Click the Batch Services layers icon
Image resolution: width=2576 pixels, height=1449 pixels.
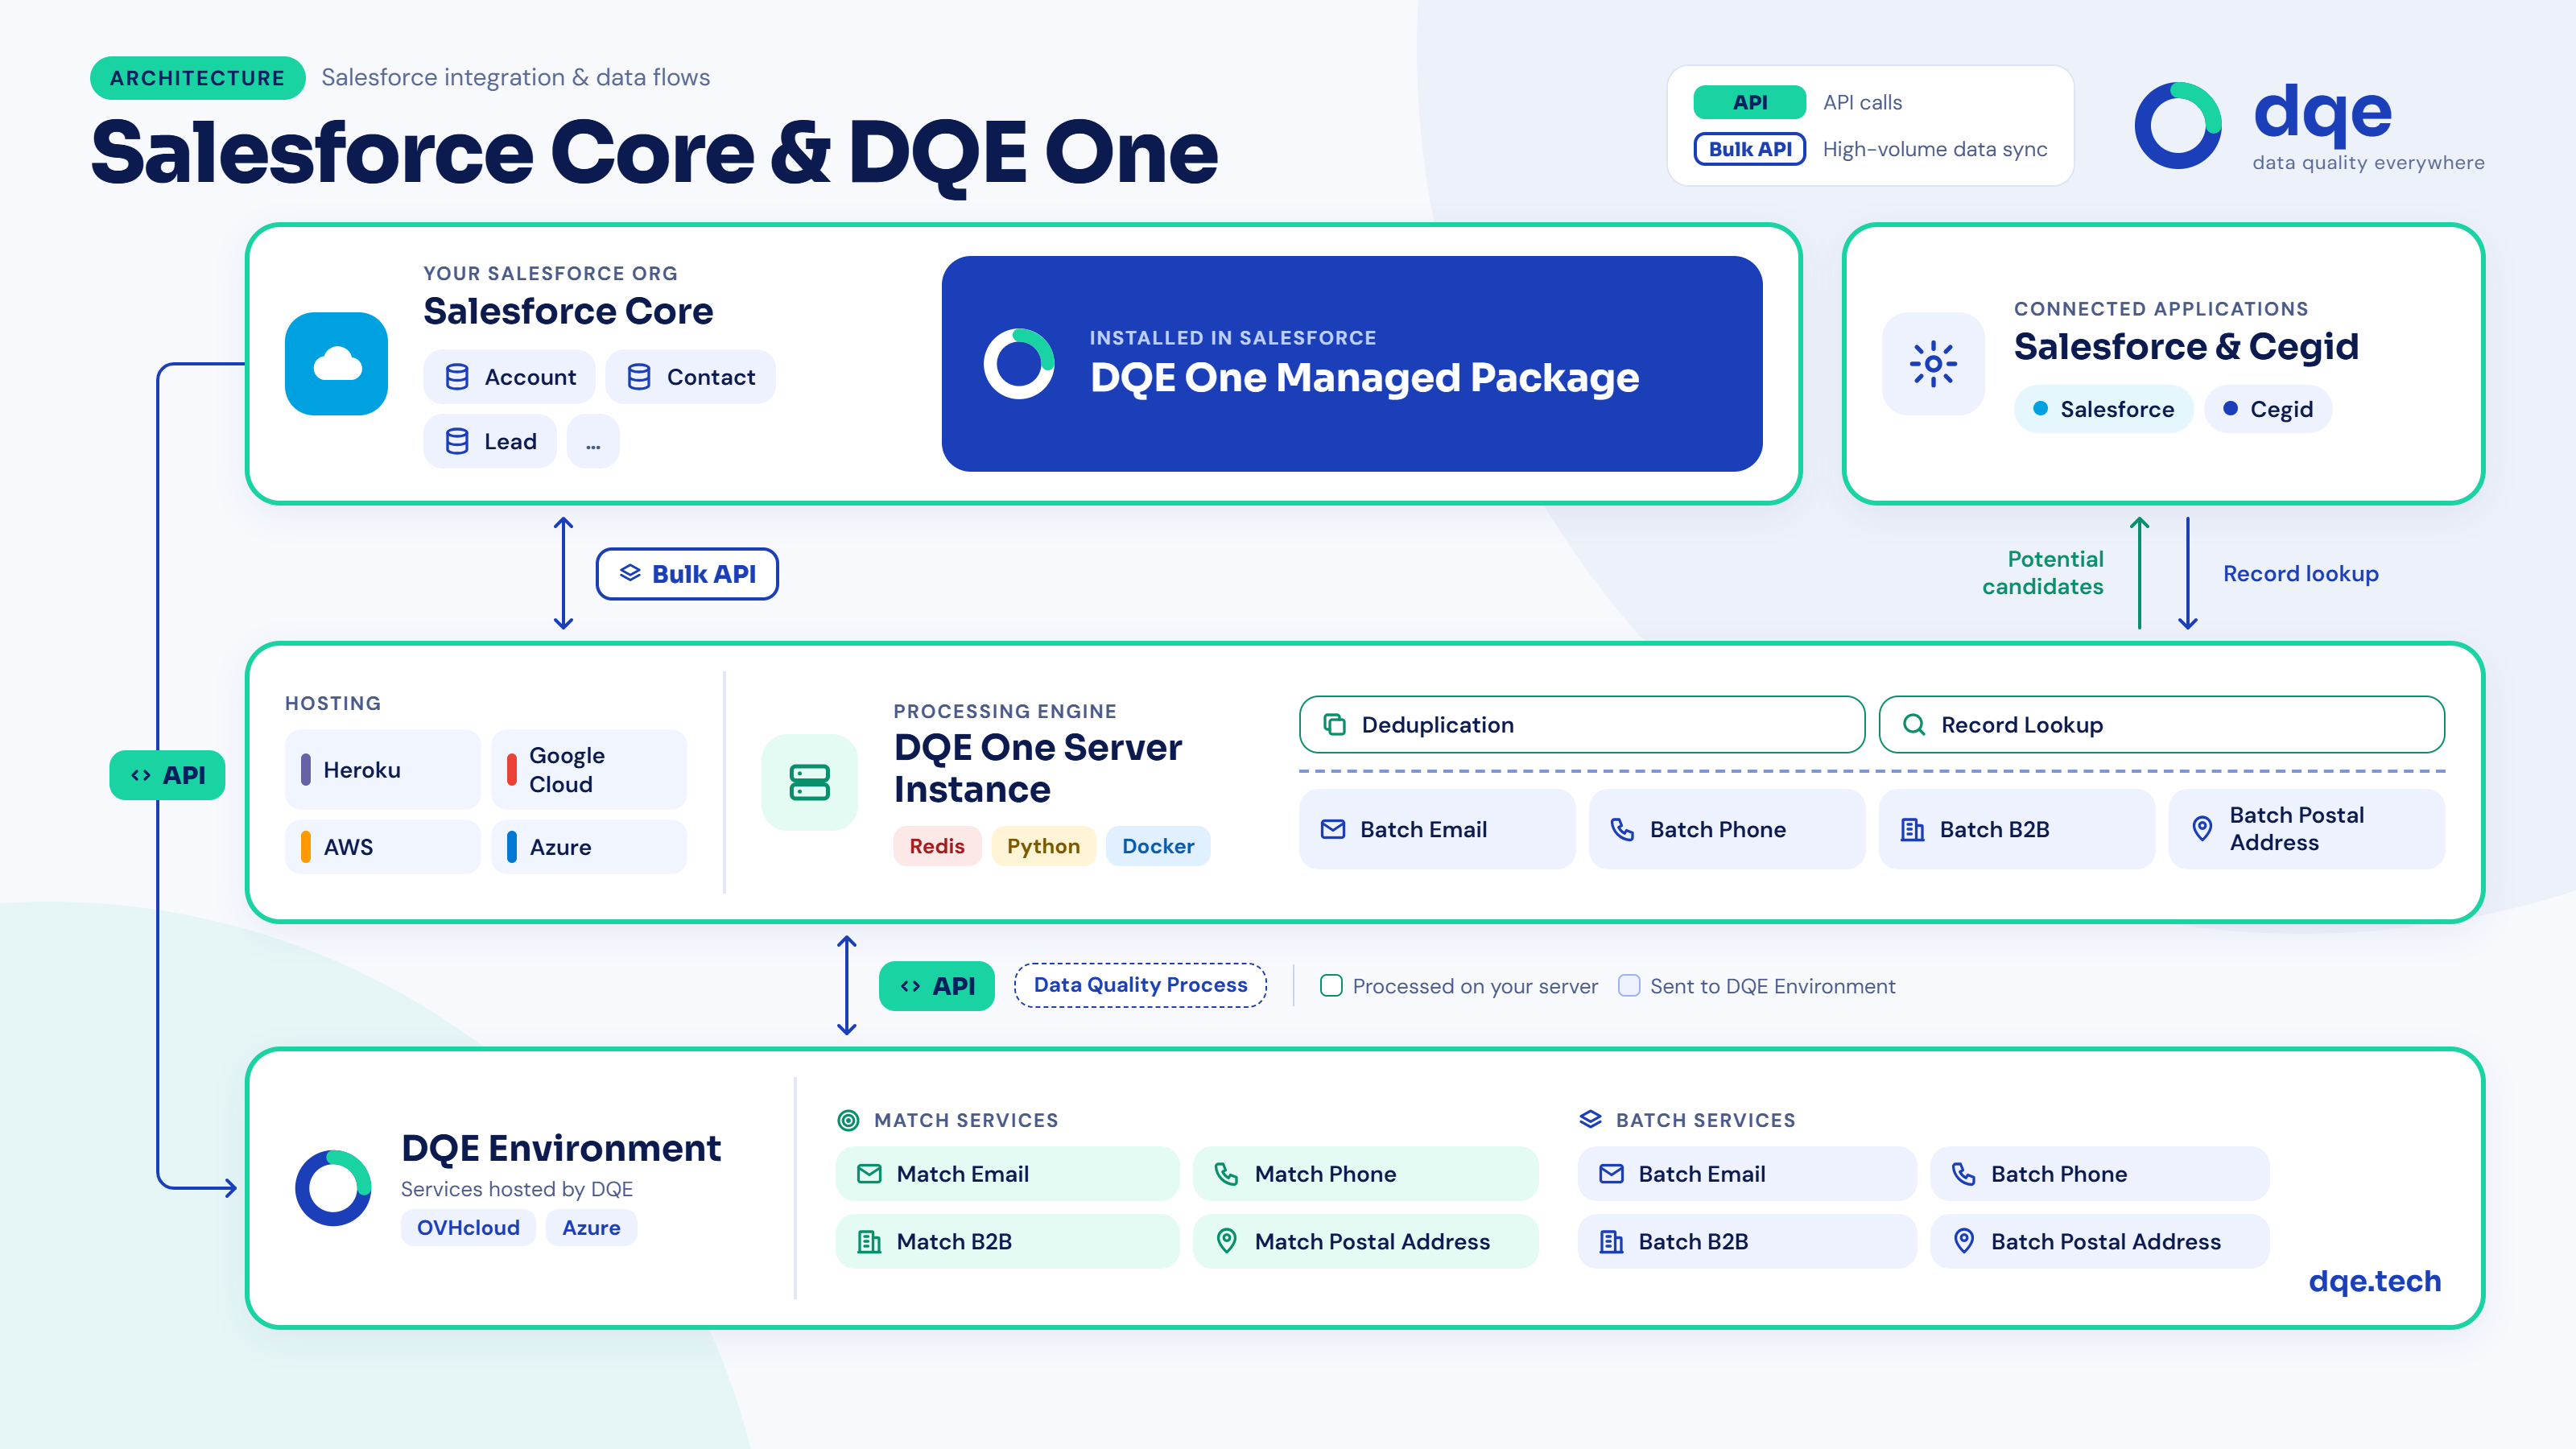tap(1590, 1119)
